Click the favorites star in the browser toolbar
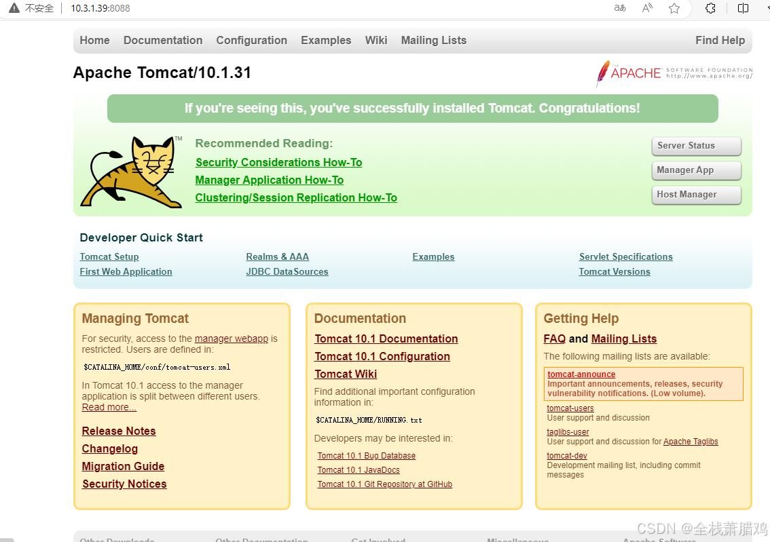The image size is (770, 542). pos(674,9)
